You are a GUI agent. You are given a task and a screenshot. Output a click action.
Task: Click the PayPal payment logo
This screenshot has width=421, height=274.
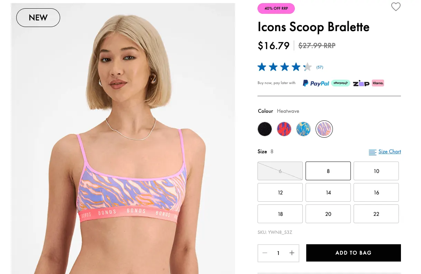316,83
